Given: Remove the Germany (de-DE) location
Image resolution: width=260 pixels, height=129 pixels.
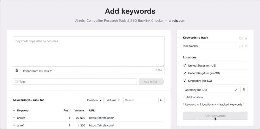Looking at the screenshot, I should click(x=244, y=90).
